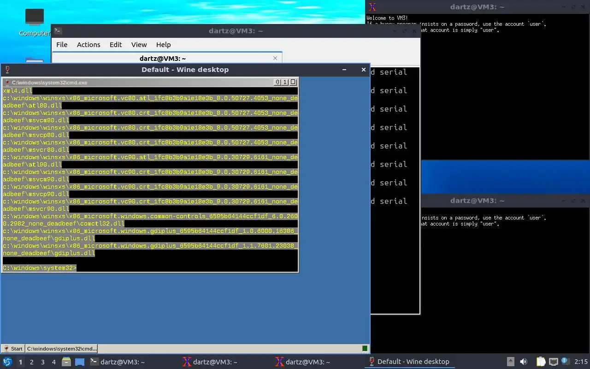Select the QTerminal dartz@VM3 taskbar entry
Viewport: 590px width, 369px height.
(x=133, y=362)
